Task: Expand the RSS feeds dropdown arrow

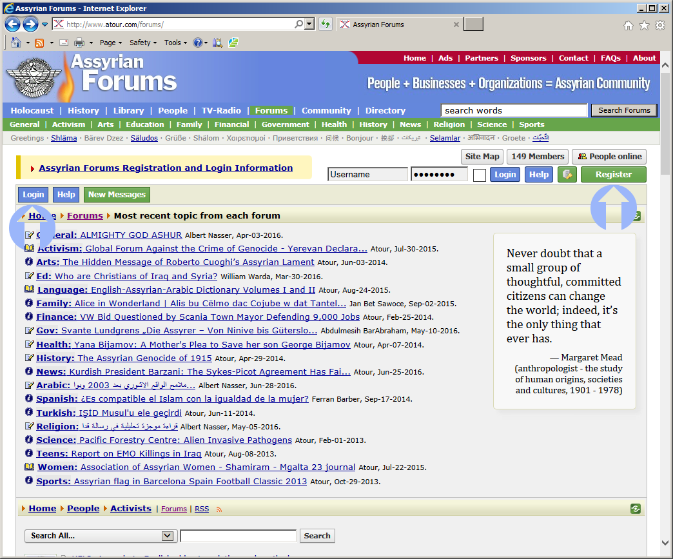Action: click(x=52, y=43)
